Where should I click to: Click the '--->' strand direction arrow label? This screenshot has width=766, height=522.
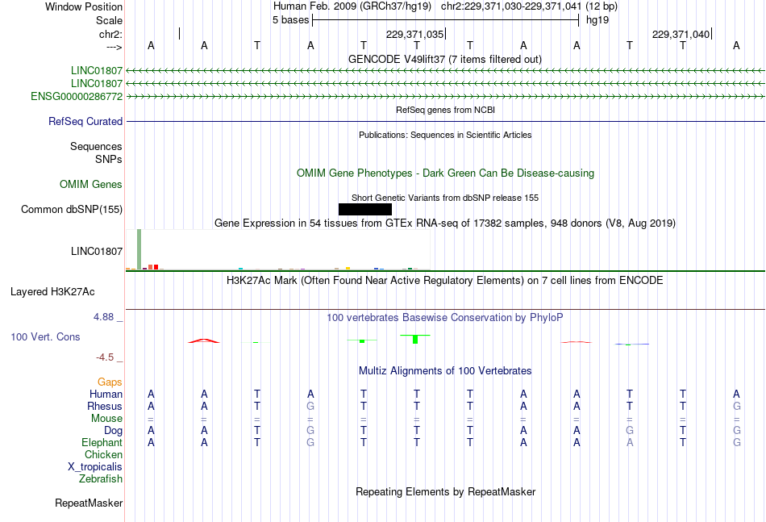[114, 47]
